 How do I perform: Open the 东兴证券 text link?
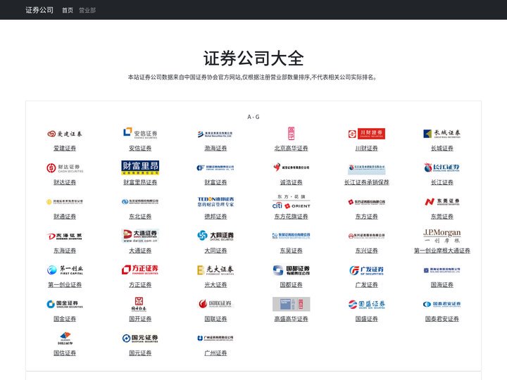(367, 251)
